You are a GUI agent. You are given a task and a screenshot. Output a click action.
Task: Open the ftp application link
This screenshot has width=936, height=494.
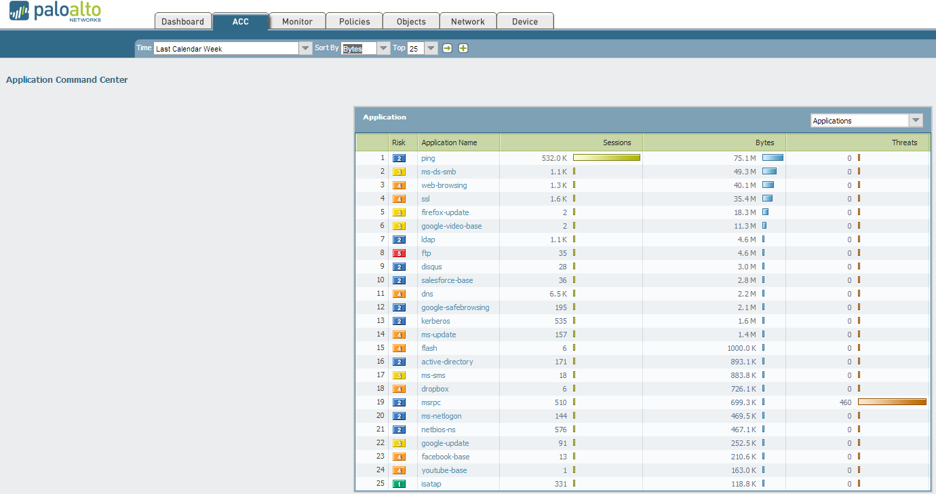tap(426, 253)
